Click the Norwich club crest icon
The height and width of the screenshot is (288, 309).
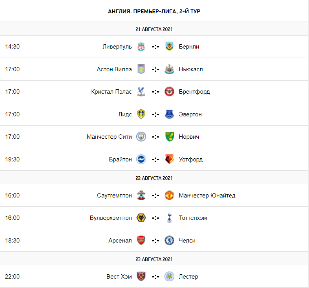[x=170, y=137]
